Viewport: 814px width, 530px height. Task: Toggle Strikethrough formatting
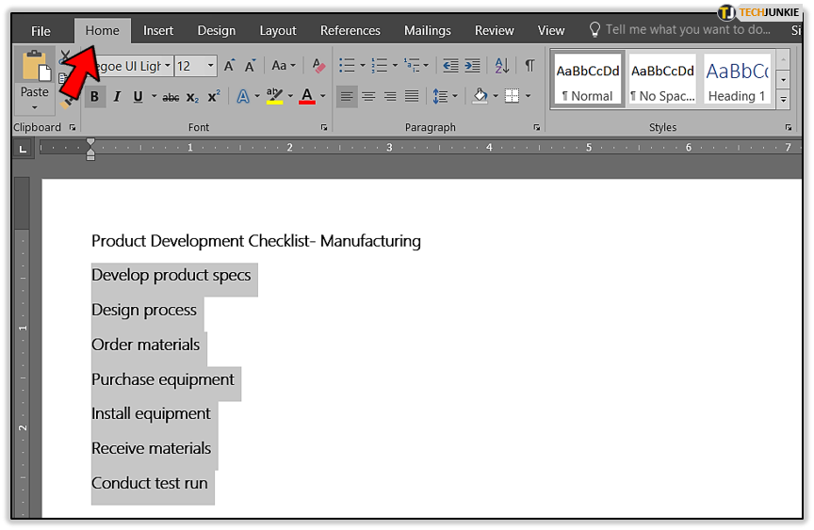(x=171, y=97)
